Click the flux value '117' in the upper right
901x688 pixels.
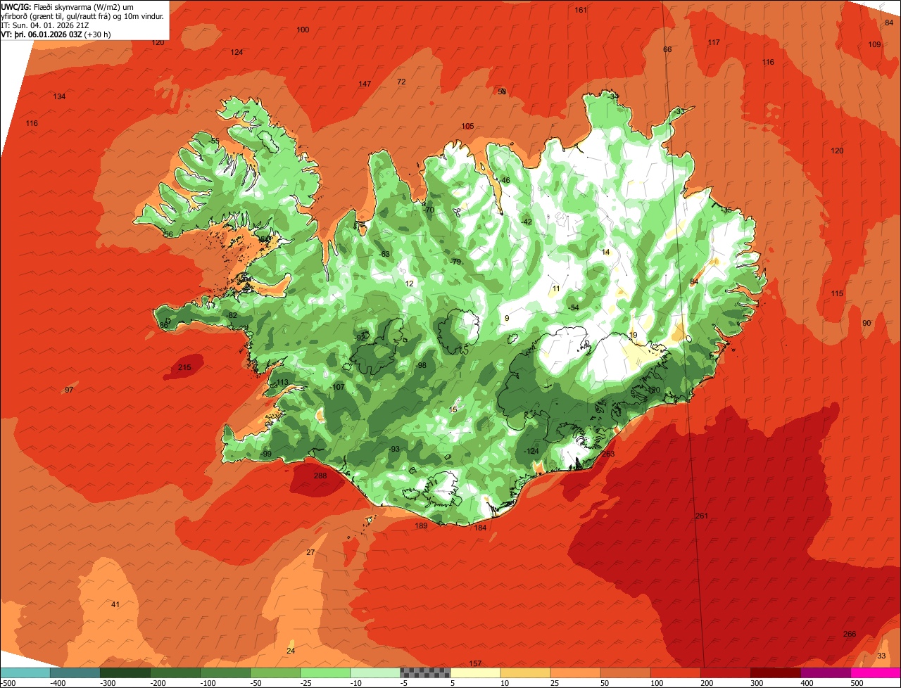tap(714, 43)
